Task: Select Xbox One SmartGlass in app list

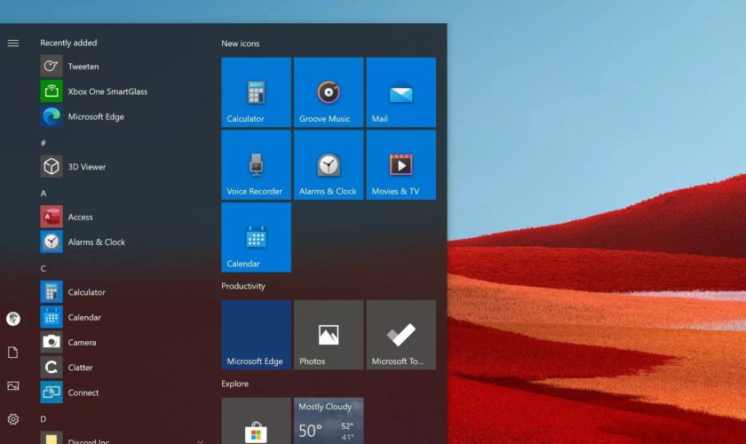Action: [x=107, y=91]
